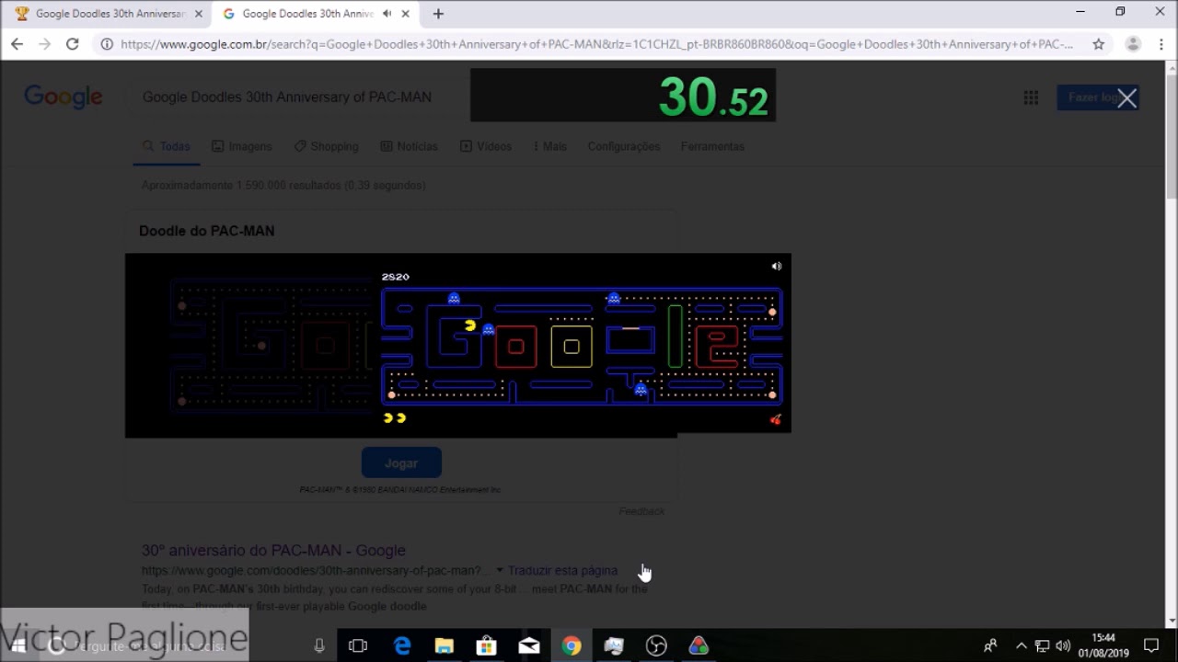Click the Doodle do PAC-MAN heading

206,231
